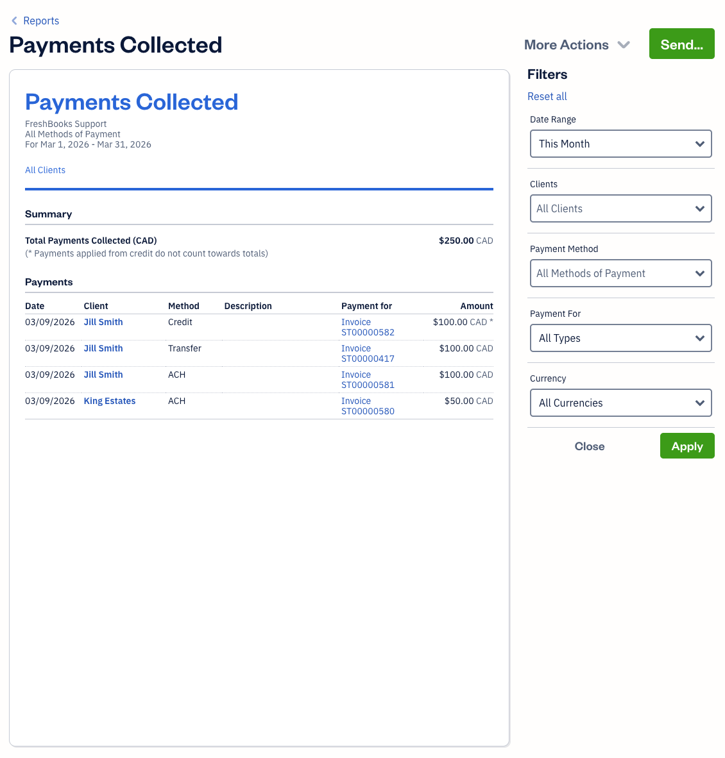This screenshot has width=725, height=758.
Task: Click the Payment Method dropdown chevron
Action: tap(700, 273)
